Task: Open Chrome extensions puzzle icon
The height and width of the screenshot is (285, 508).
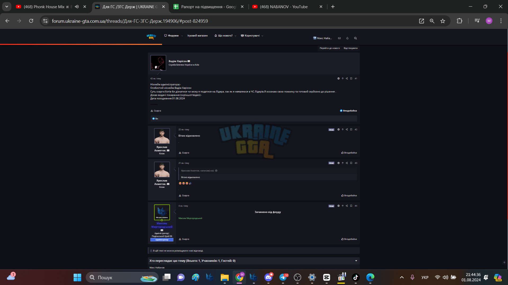Action: coord(459,21)
